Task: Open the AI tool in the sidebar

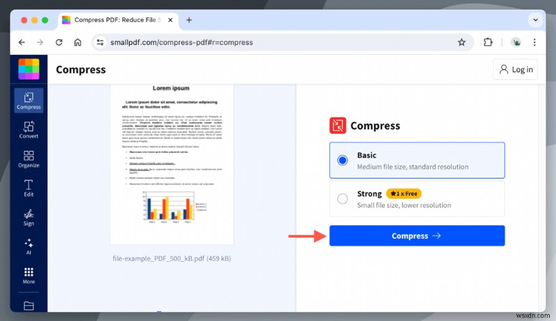Action: click(x=28, y=246)
